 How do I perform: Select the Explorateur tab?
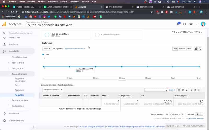pos(47,43)
